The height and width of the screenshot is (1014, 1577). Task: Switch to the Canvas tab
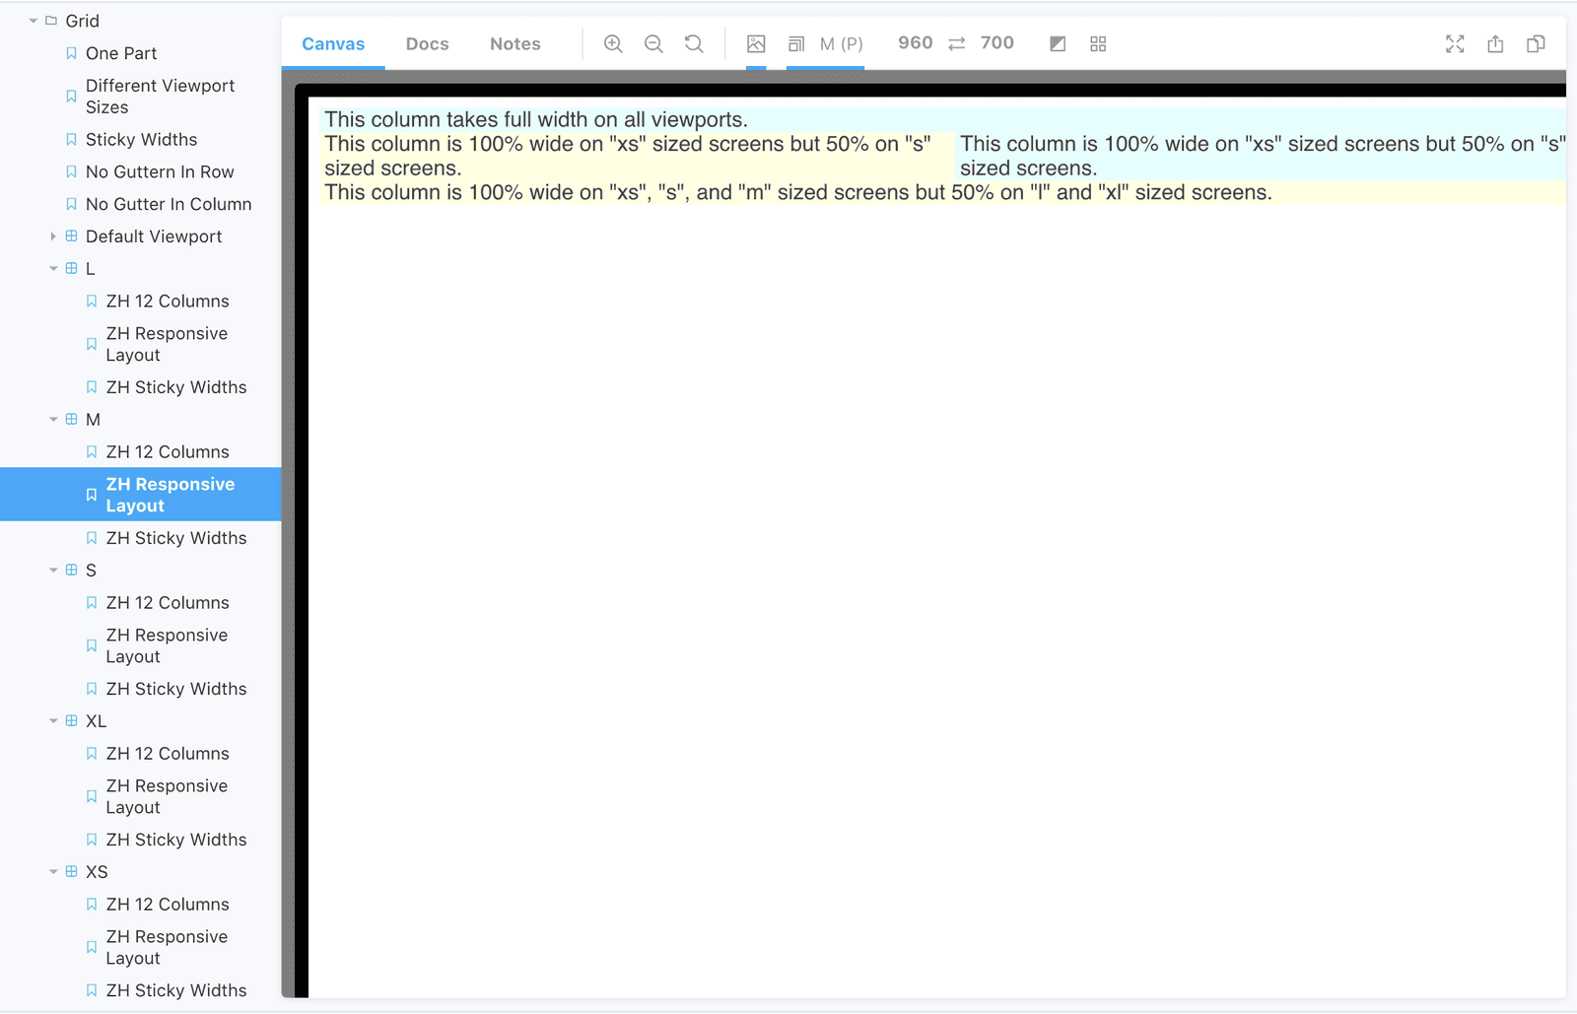coord(333,43)
